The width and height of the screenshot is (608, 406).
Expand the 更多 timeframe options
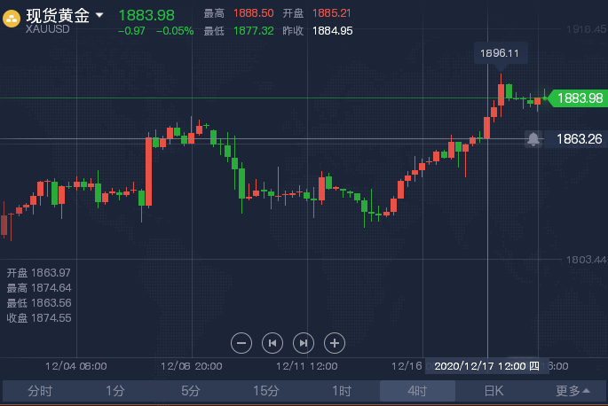point(572,391)
